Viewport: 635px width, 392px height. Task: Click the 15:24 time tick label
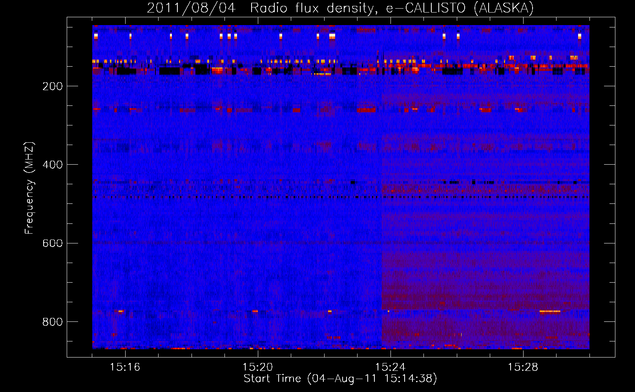coord(390,367)
